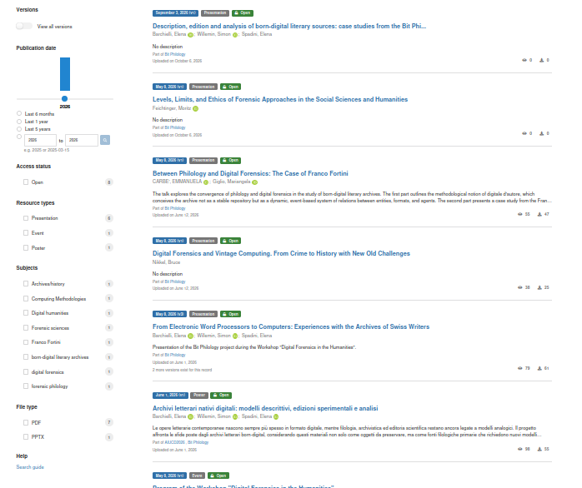Click the Event type badge
The image size is (582, 488).
tap(197, 476)
